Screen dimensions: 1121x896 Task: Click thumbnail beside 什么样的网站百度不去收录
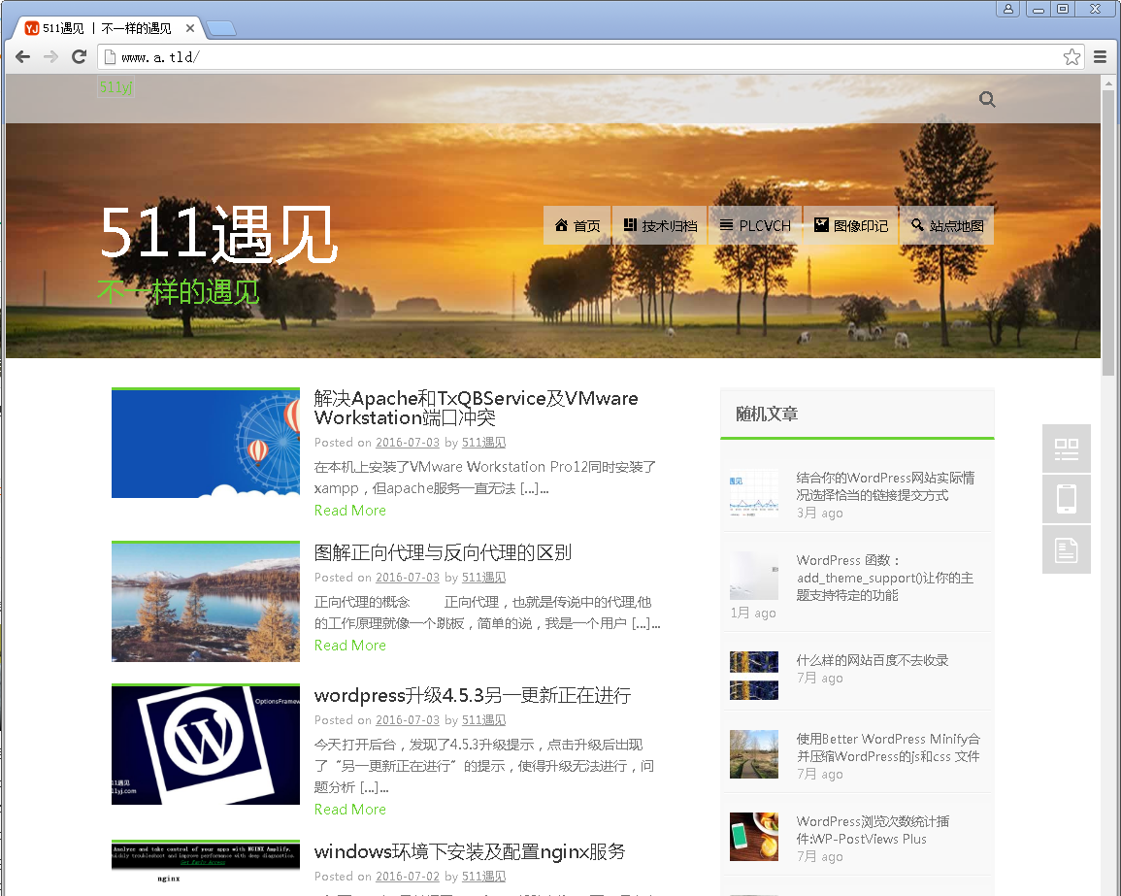[754, 675]
